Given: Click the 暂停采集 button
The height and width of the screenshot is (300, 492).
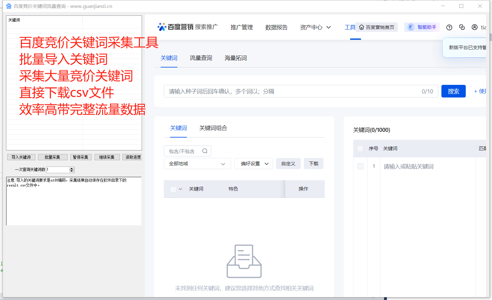Looking at the screenshot, I should click(x=81, y=157).
